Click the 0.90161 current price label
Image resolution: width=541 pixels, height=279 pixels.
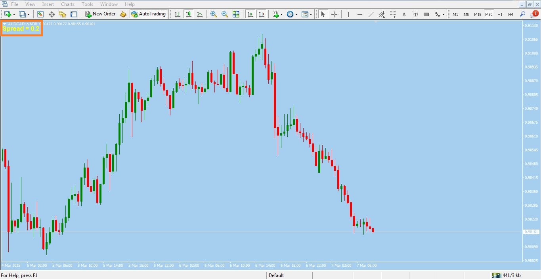(x=531, y=232)
